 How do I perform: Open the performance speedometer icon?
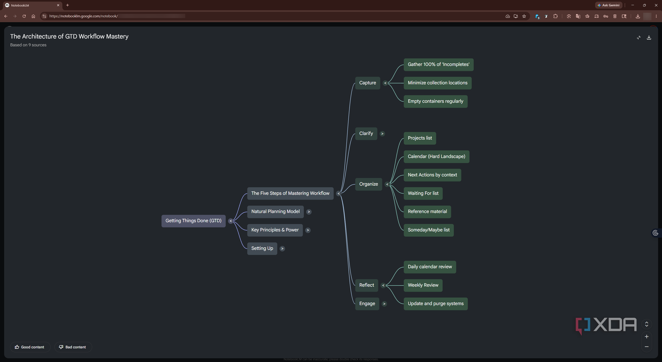[x=508, y=16]
